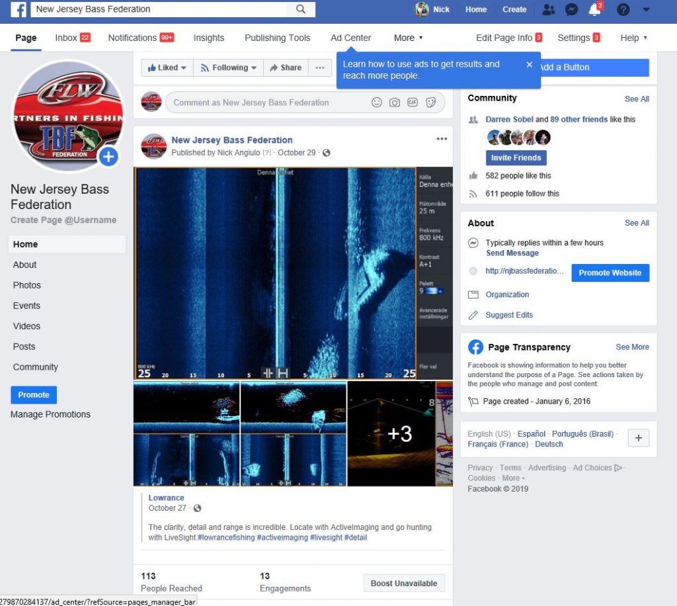Screen dimensions: 677x606
Task: Post a sticker in the comment
Action: coord(430,103)
